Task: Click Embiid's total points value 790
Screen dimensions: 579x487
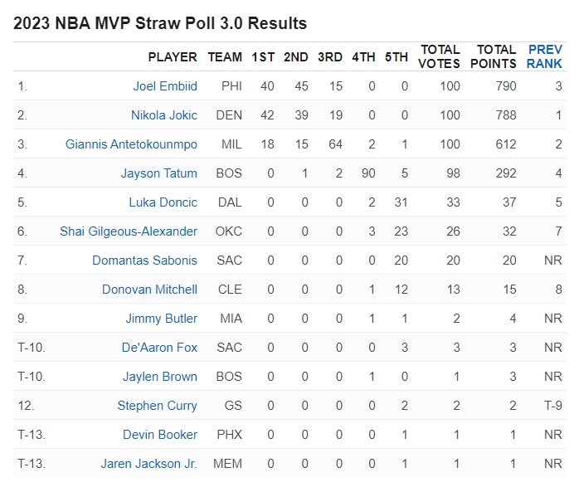Action: click(x=506, y=86)
